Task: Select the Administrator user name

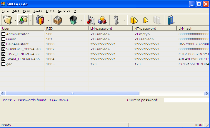Action: pos(17,34)
